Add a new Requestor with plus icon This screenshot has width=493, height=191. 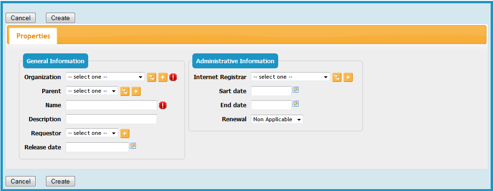click(125, 133)
